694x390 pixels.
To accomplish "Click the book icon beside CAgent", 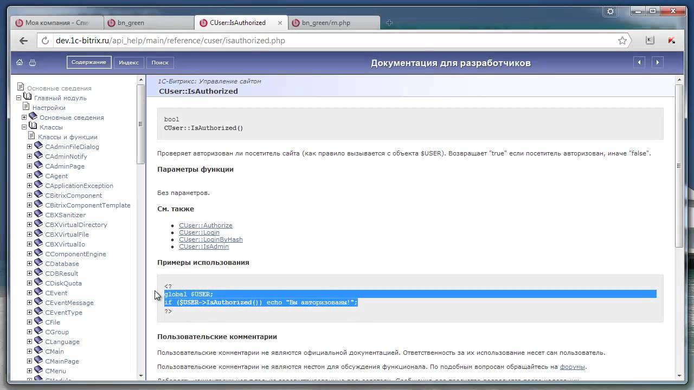I will [x=38, y=175].
